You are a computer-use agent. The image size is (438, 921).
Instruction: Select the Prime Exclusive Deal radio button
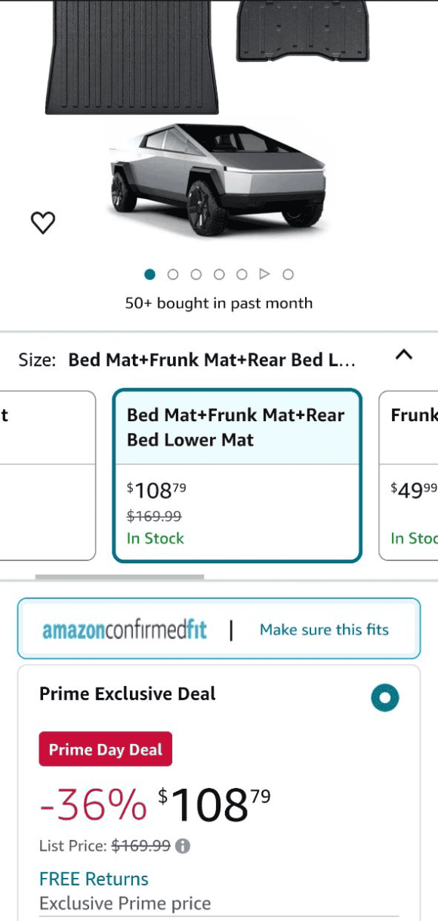(x=385, y=698)
